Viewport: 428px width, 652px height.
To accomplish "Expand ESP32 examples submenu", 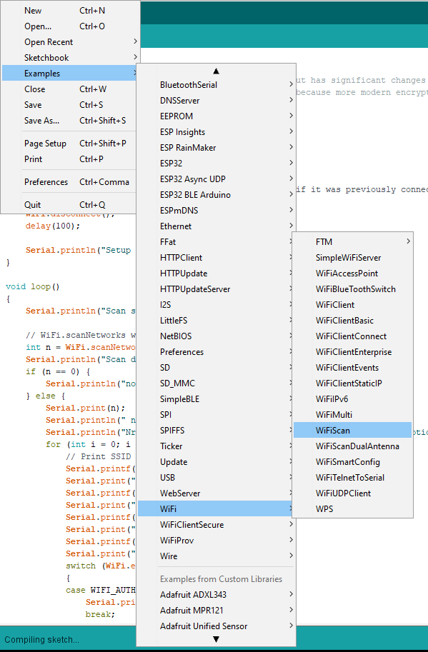I will 216,164.
